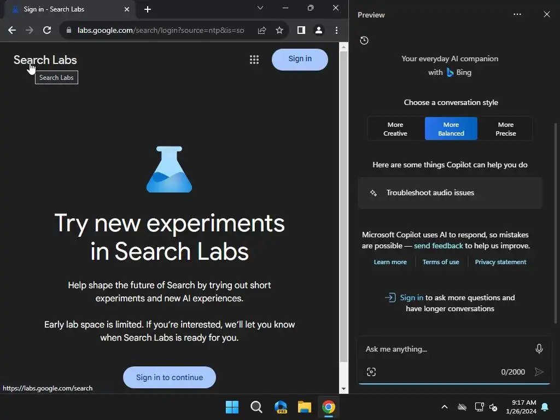The image size is (560, 420).
Task: Click the top Sign in button
Action: coord(300,59)
